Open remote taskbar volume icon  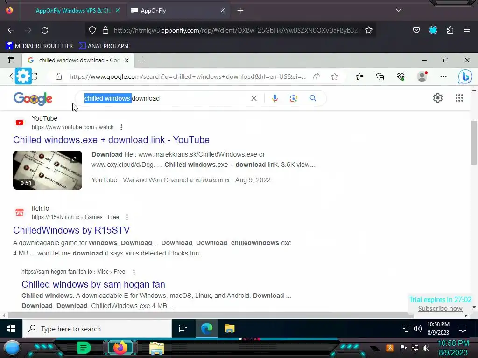click(x=418, y=329)
